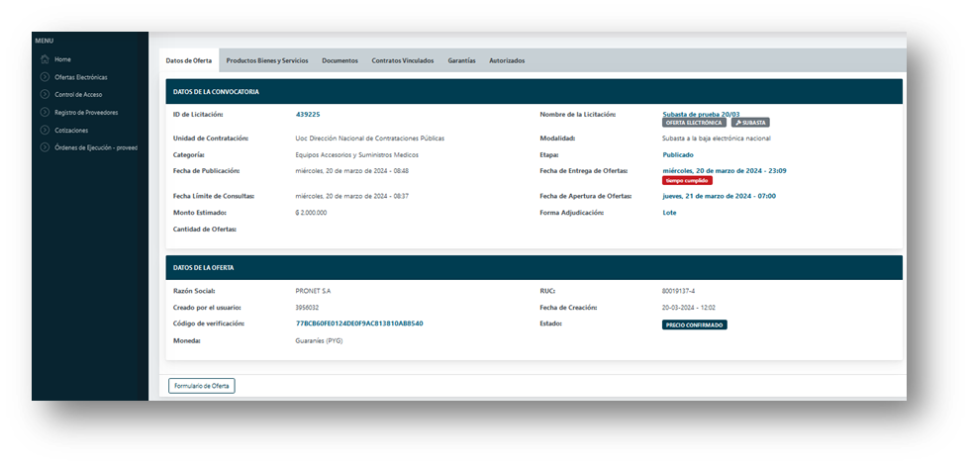Viewport: 971px width, 465px height.
Task: Open Subasta de prueba 20/03 link
Action: pos(701,115)
